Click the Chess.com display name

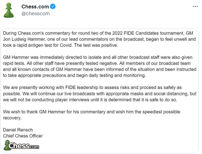coord(35,7)
